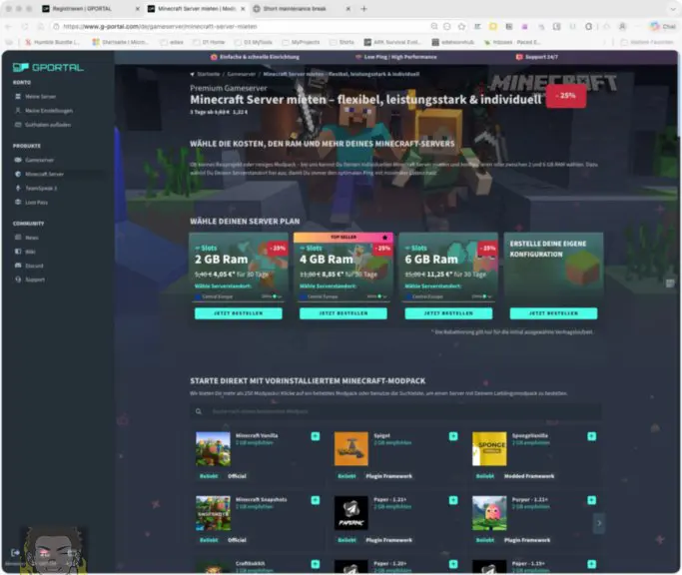
Task: Open the Humble Bundle bookmark
Action: tap(52, 42)
